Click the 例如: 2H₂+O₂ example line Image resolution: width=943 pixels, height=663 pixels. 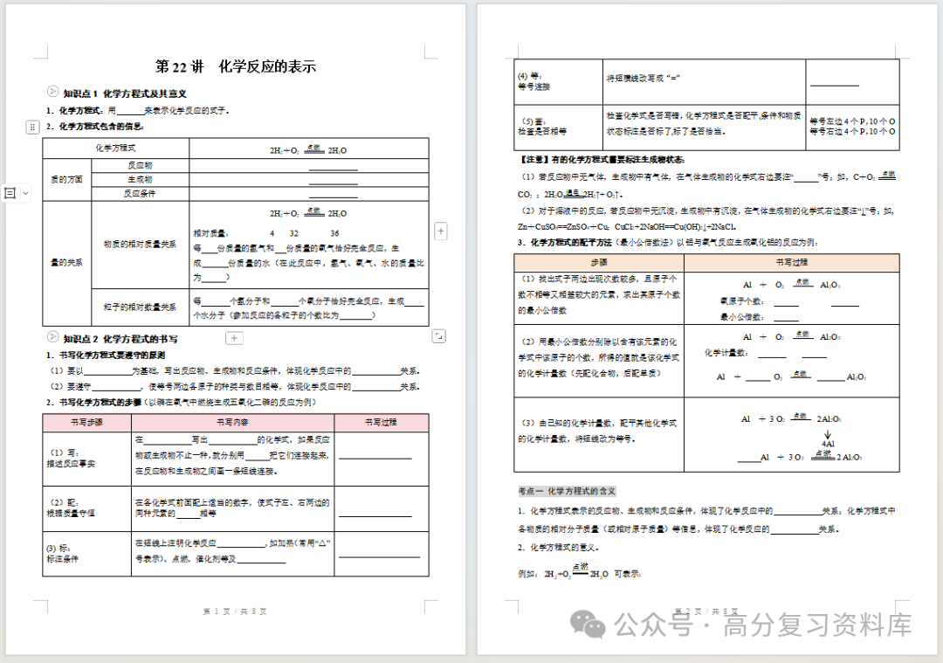579,571
